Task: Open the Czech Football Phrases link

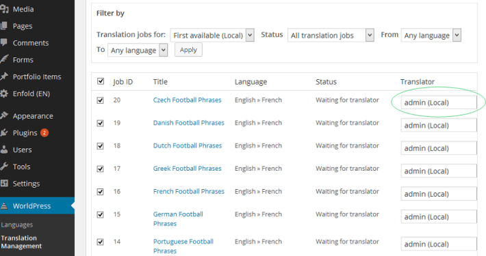Action: [x=187, y=100]
